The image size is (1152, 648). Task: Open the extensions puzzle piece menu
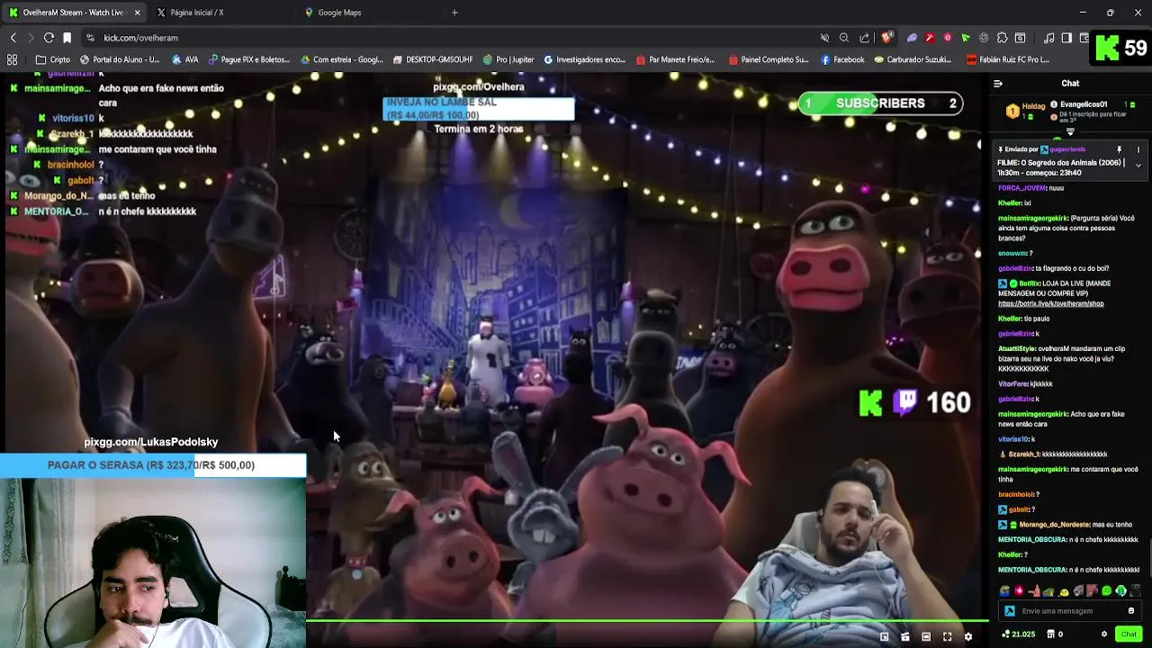click(1002, 38)
